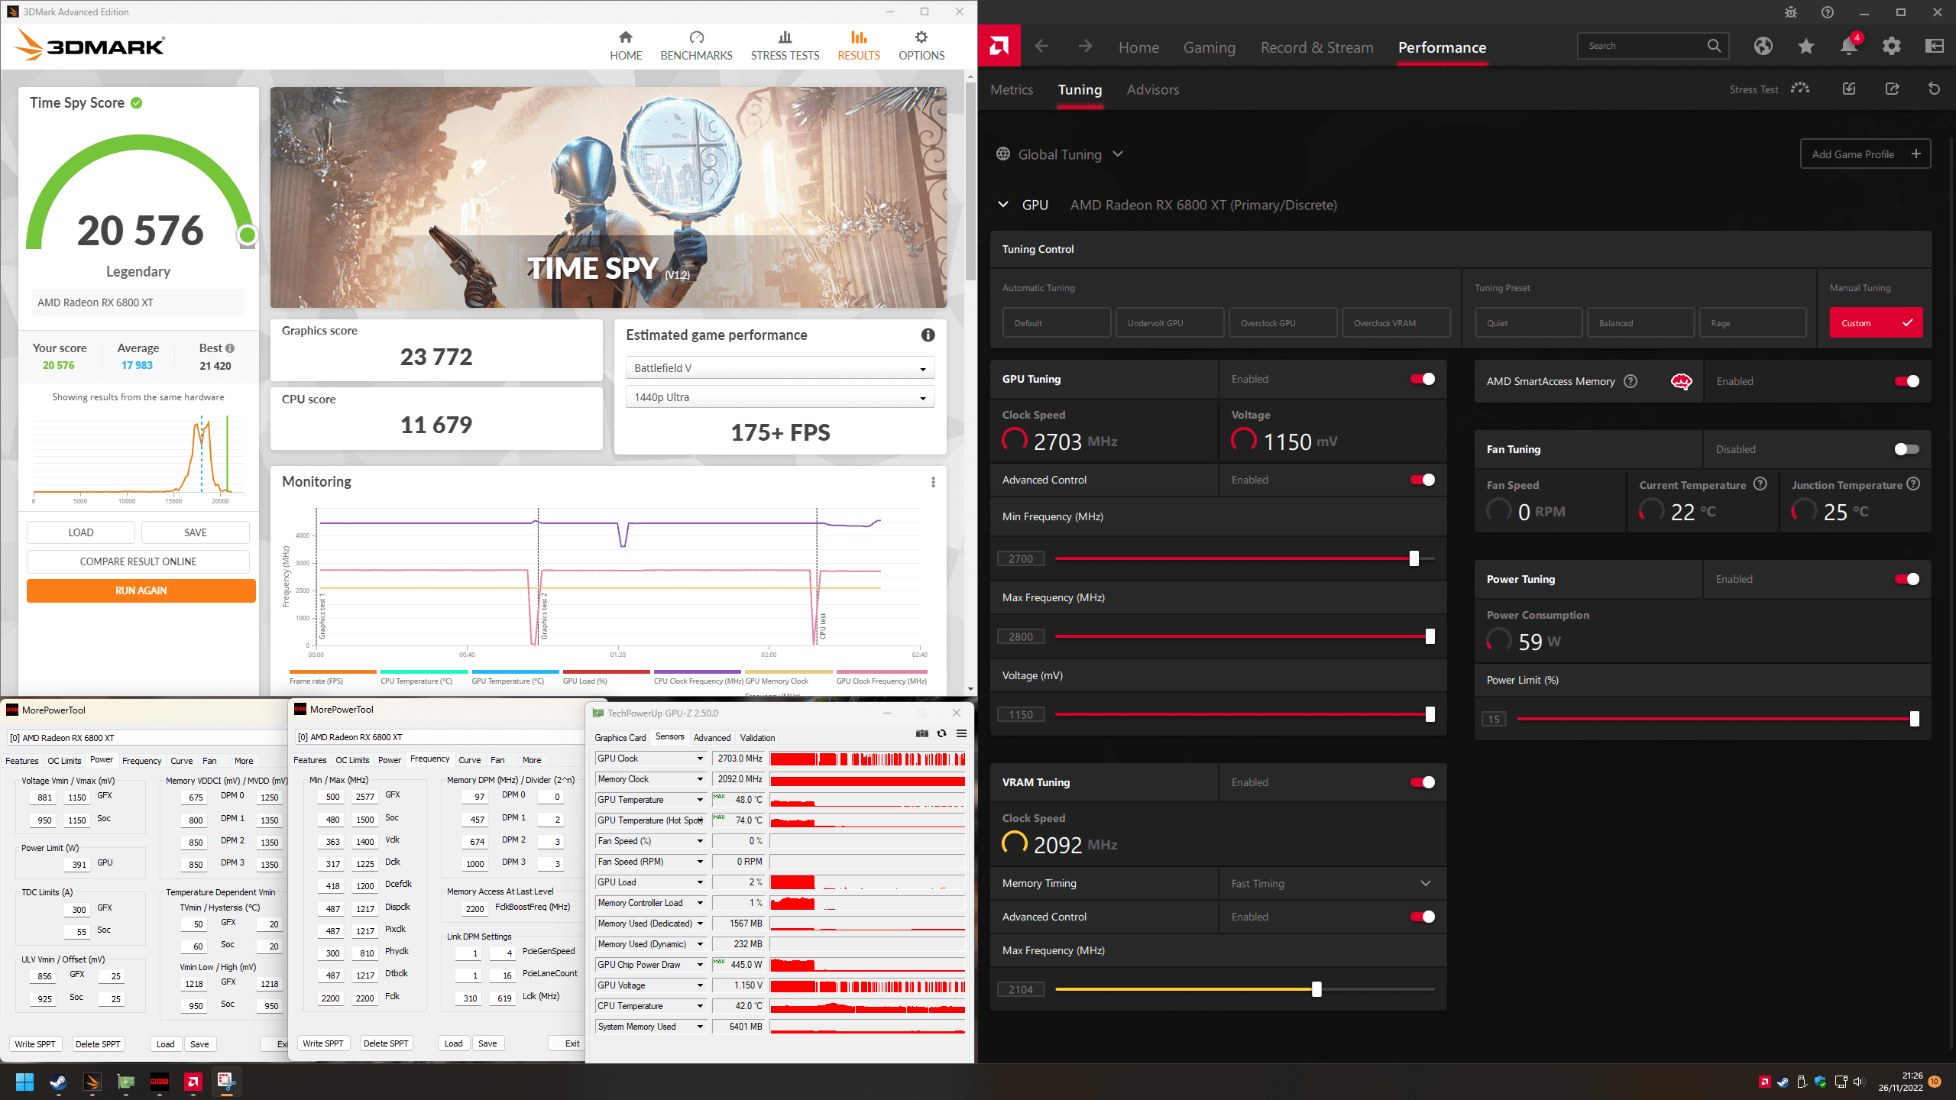1956x1100 pixels.
Task: Click the favorites star icon
Action: (1805, 47)
